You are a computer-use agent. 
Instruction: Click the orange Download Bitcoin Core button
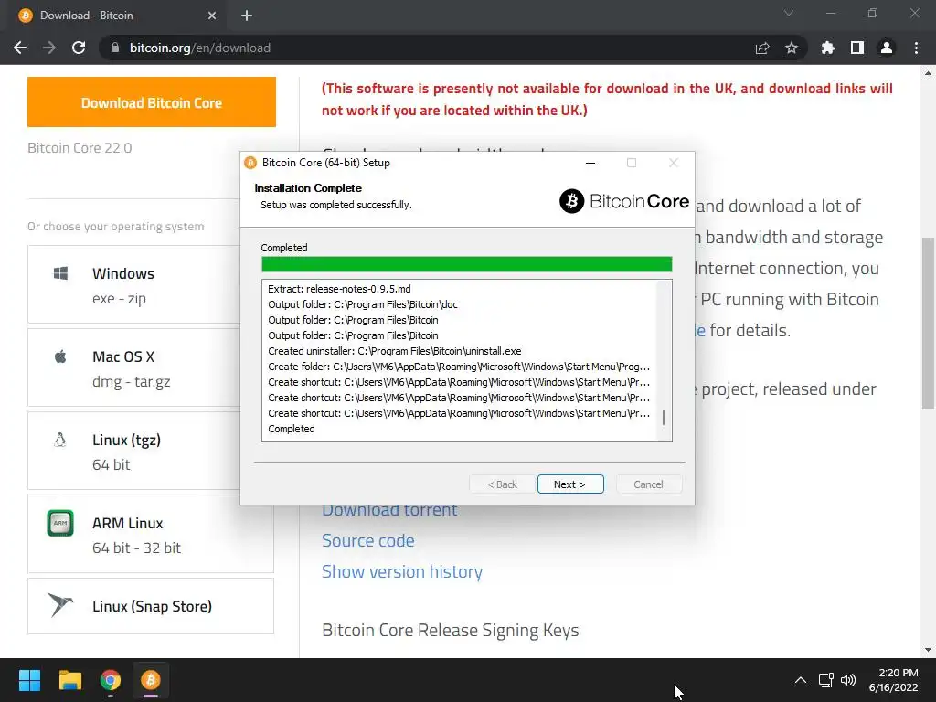click(152, 102)
